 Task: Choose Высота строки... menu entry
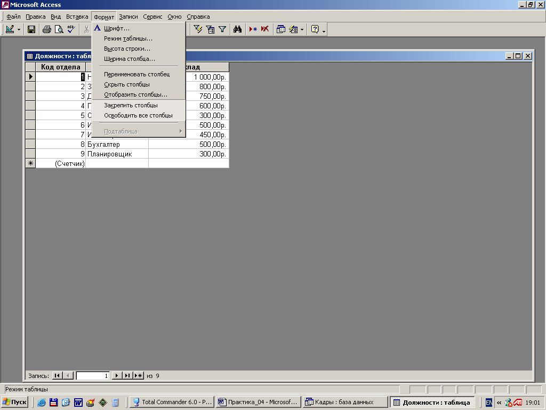point(139,49)
